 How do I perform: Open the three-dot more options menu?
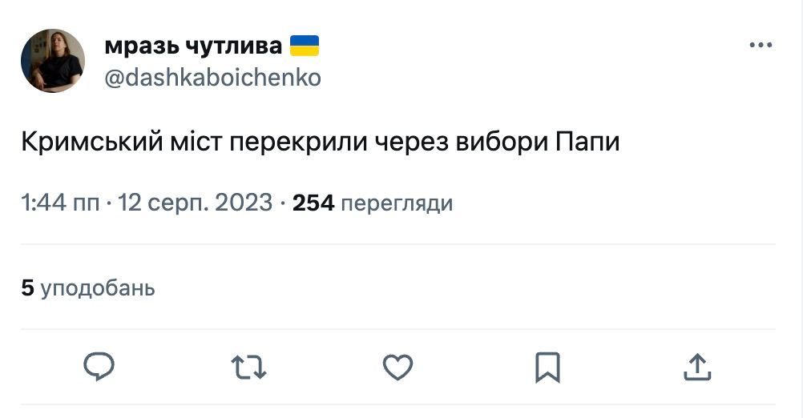point(760,46)
